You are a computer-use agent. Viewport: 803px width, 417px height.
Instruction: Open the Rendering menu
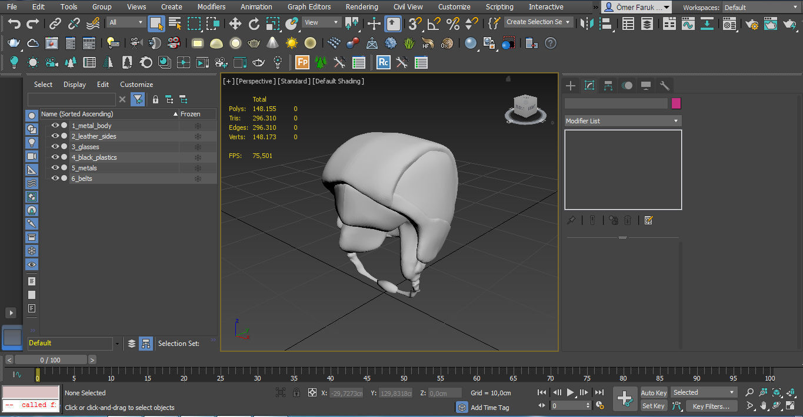(362, 7)
